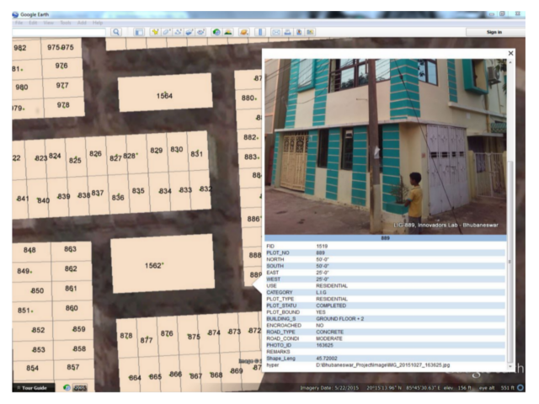Click the Email envelope icon

(276, 32)
